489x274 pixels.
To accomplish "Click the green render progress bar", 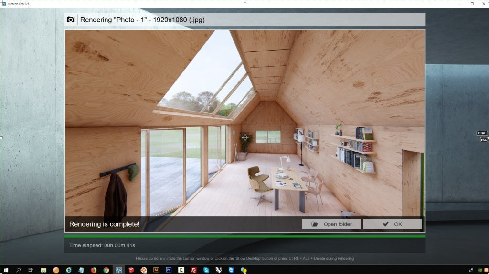I will [244, 236].
